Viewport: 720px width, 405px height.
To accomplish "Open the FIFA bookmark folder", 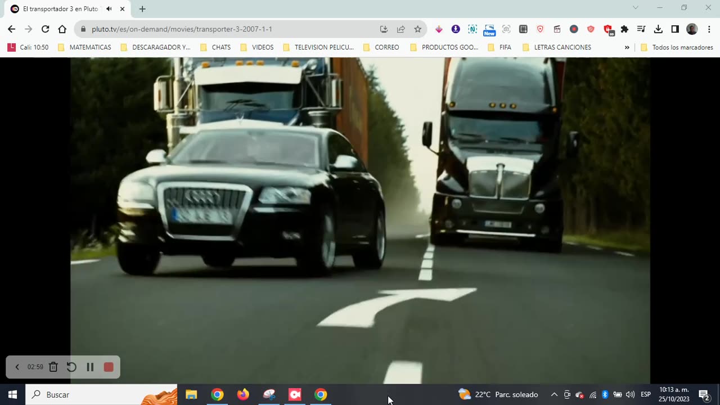I will (499, 47).
